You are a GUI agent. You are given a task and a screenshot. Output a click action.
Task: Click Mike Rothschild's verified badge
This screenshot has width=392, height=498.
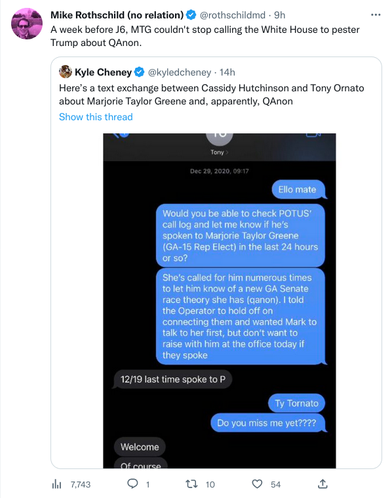pyautogui.click(x=191, y=15)
